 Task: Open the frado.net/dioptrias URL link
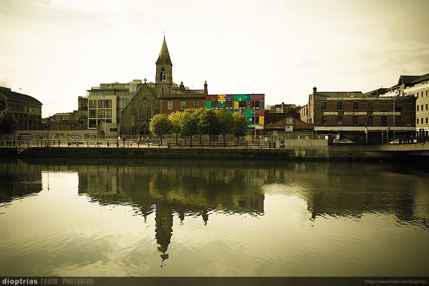[396, 282]
